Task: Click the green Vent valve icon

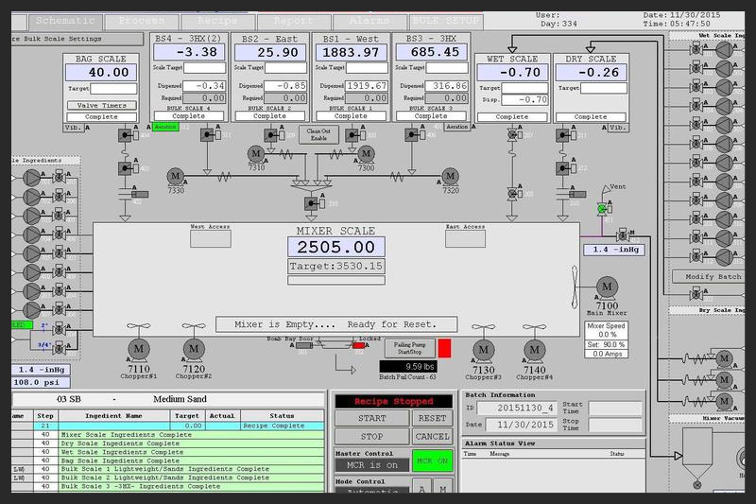Action: [602, 208]
